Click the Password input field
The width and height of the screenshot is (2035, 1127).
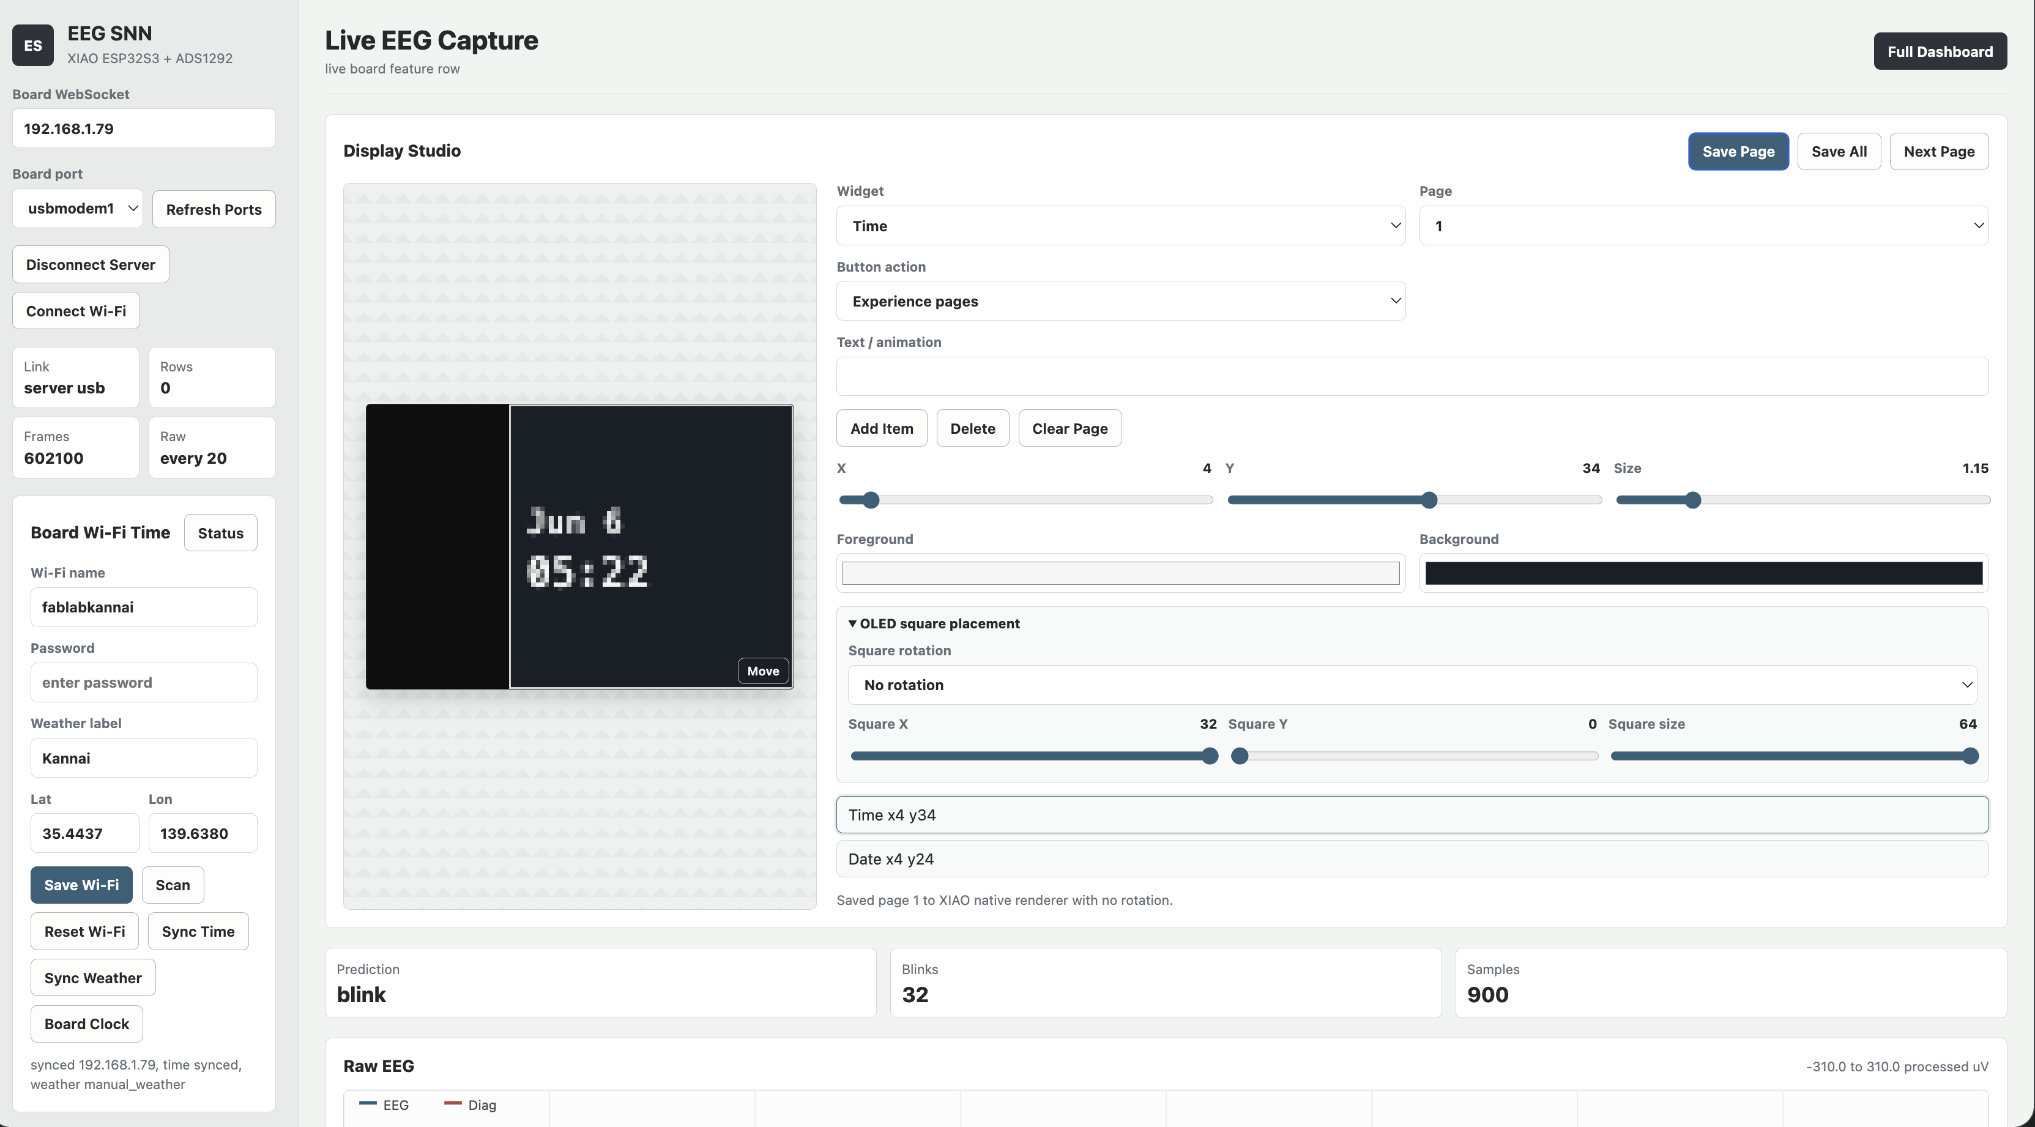click(144, 682)
